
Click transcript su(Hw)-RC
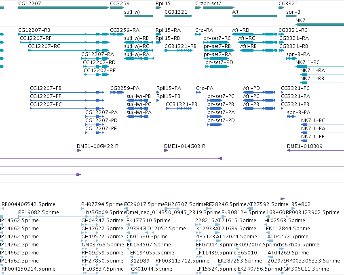click(137, 46)
